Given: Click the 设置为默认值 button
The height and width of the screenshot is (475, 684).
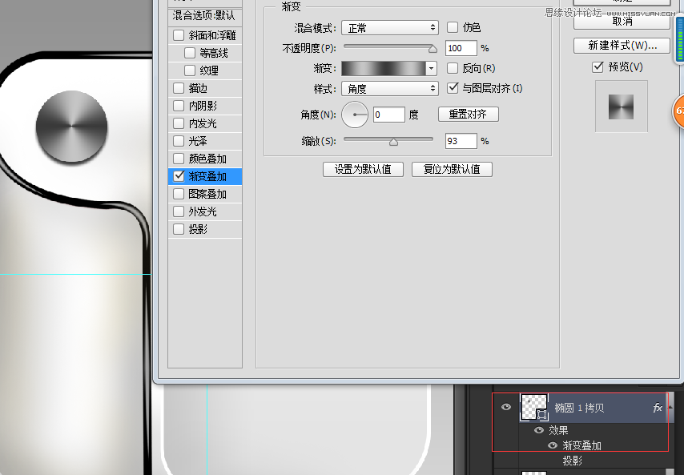Looking at the screenshot, I should [x=363, y=169].
